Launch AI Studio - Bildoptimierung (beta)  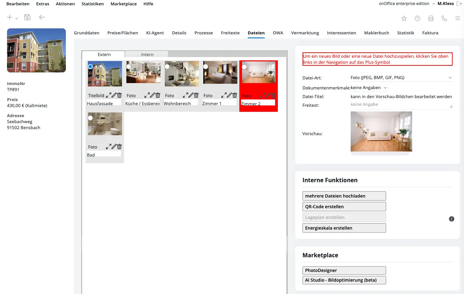pos(344,280)
